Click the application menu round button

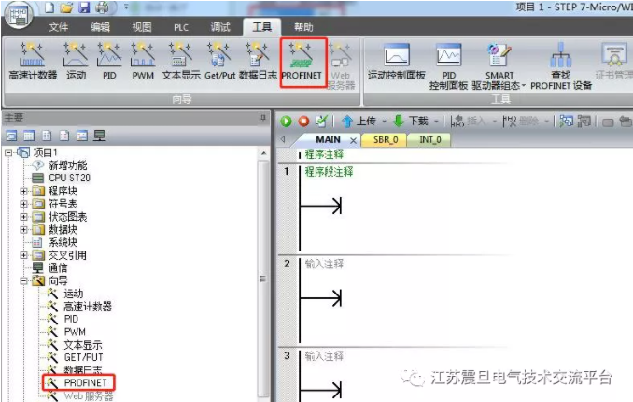18,15
